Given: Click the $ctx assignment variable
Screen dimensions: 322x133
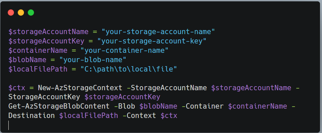Looking at the screenshot, I should 17,88.
